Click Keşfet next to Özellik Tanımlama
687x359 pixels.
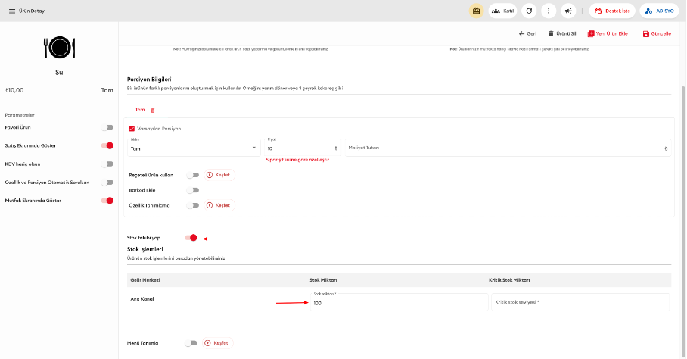coord(219,205)
